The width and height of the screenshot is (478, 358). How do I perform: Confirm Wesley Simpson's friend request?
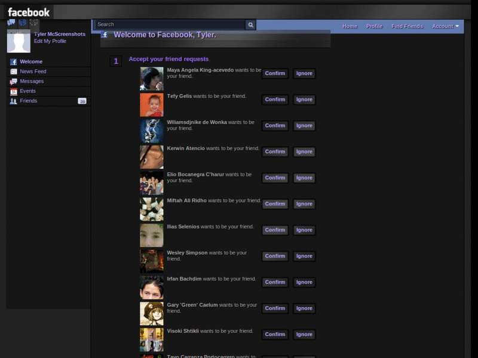(275, 256)
